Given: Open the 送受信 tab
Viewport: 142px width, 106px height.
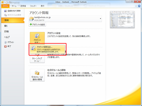Looking at the screenshot, I should click(x=23, y=6).
